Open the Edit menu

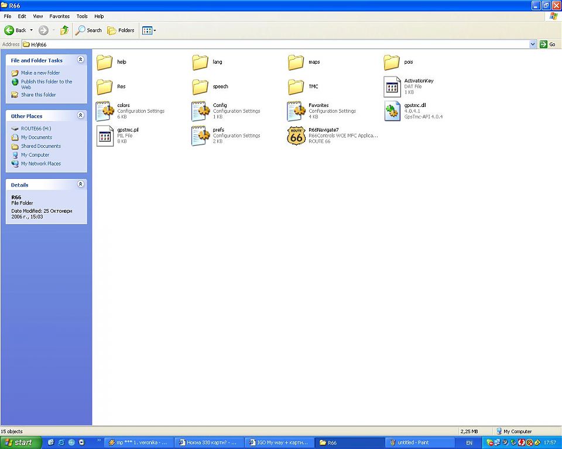point(22,16)
